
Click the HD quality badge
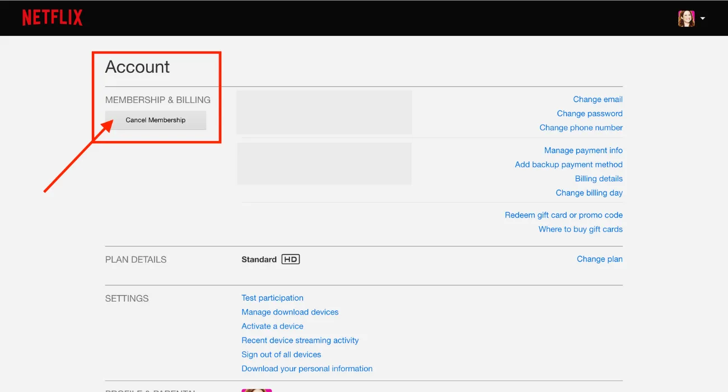point(290,259)
